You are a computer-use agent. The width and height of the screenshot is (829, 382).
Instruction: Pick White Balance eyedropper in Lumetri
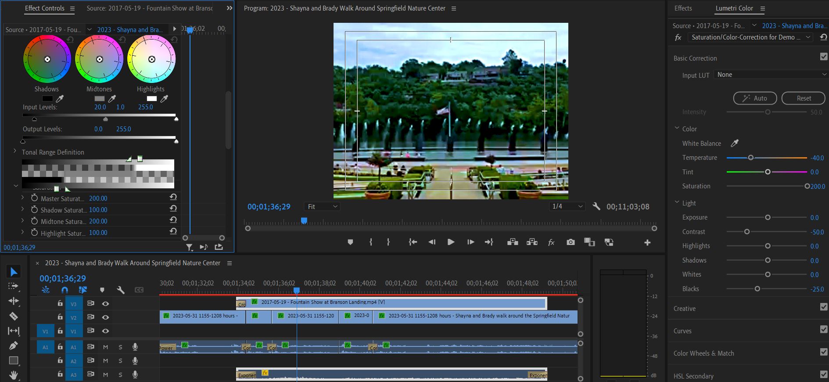[735, 143]
